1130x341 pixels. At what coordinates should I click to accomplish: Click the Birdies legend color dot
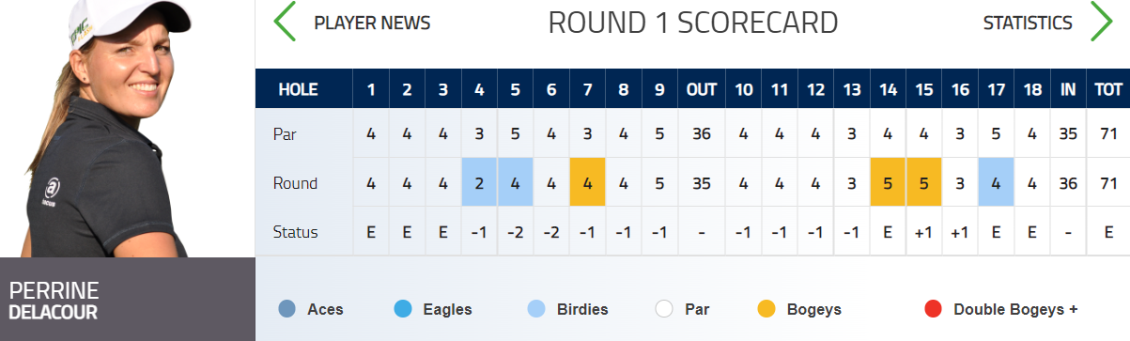click(x=534, y=309)
